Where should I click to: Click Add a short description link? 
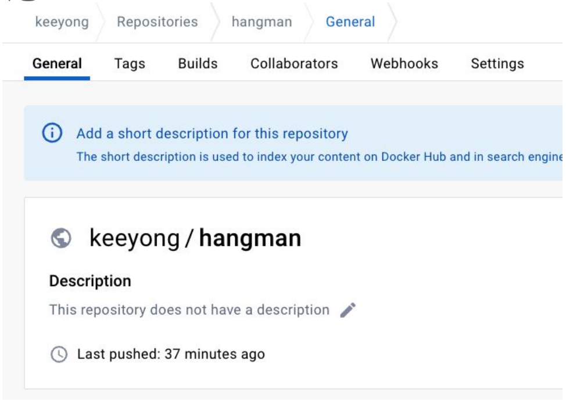[x=212, y=134]
